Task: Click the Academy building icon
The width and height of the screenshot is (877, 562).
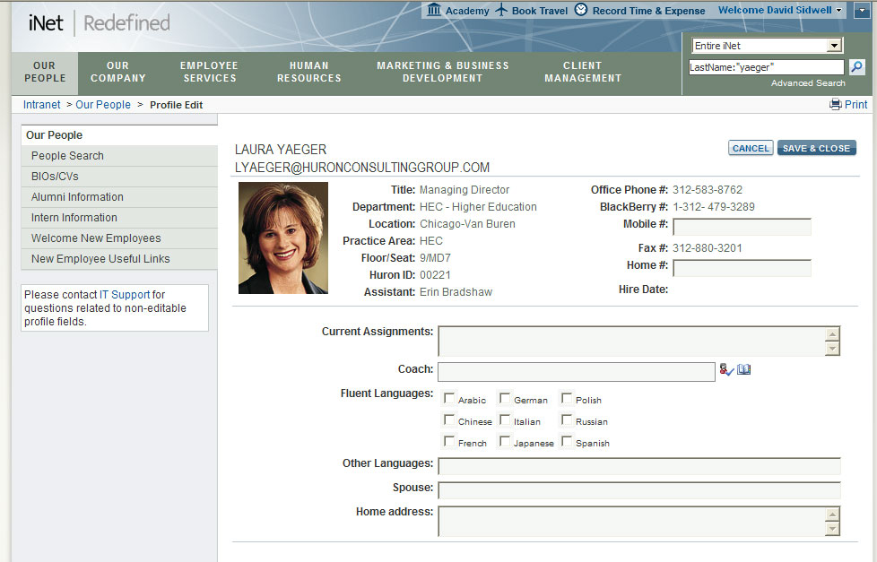Action: pos(433,11)
